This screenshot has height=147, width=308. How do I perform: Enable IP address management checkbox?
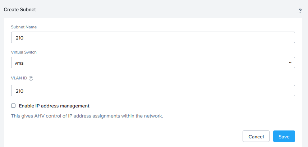14,106
